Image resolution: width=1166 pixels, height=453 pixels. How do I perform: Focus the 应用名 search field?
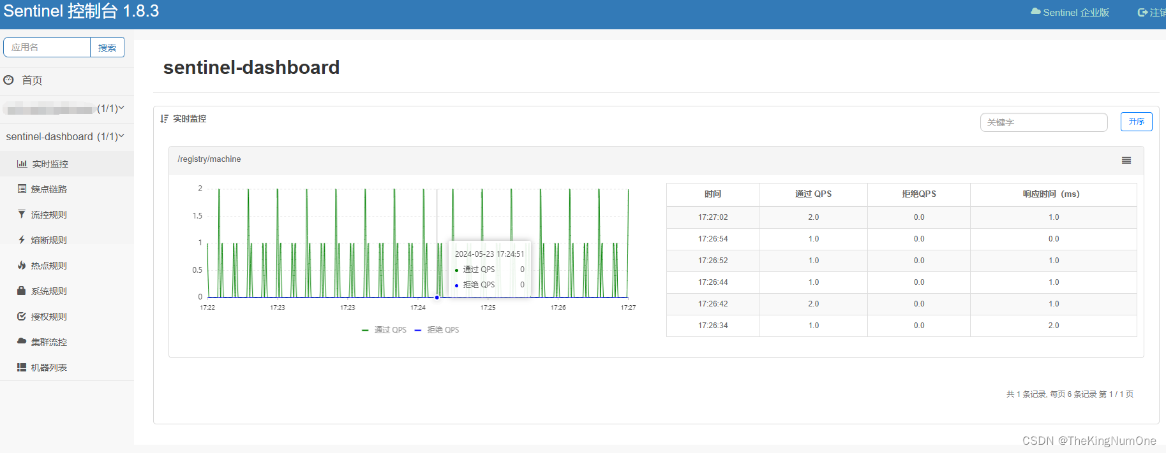pyautogui.click(x=47, y=47)
